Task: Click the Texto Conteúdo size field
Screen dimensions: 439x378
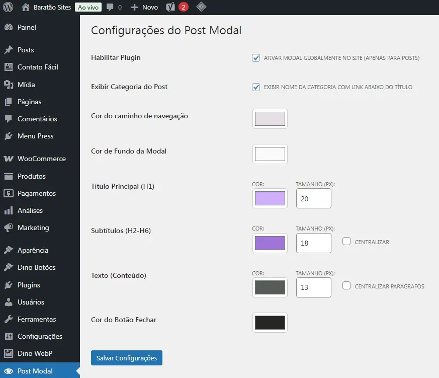Action: click(313, 287)
